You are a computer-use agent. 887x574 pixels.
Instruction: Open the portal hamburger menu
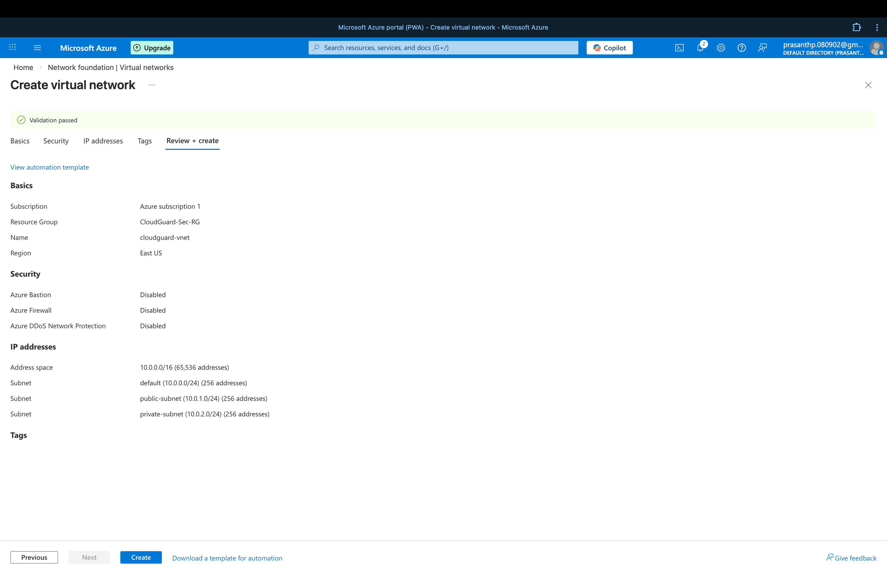[x=37, y=47]
